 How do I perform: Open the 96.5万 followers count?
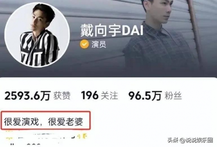point(145,95)
